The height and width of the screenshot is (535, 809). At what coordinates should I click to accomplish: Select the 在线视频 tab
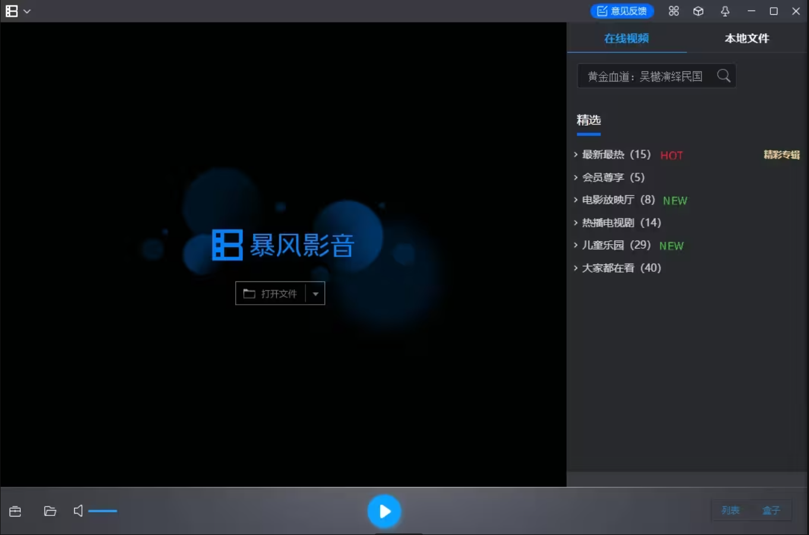pyautogui.click(x=626, y=38)
